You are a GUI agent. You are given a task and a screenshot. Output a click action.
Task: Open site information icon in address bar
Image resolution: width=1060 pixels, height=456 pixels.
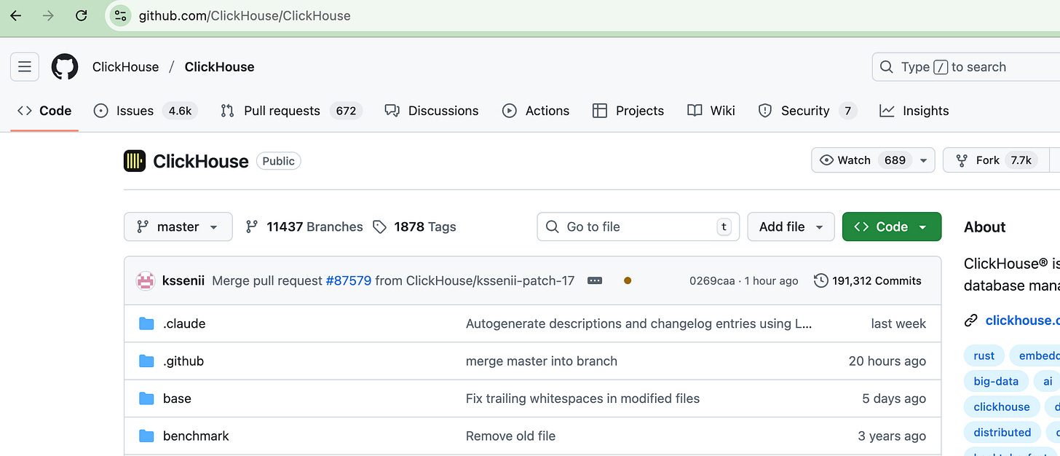click(x=120, y=15)
